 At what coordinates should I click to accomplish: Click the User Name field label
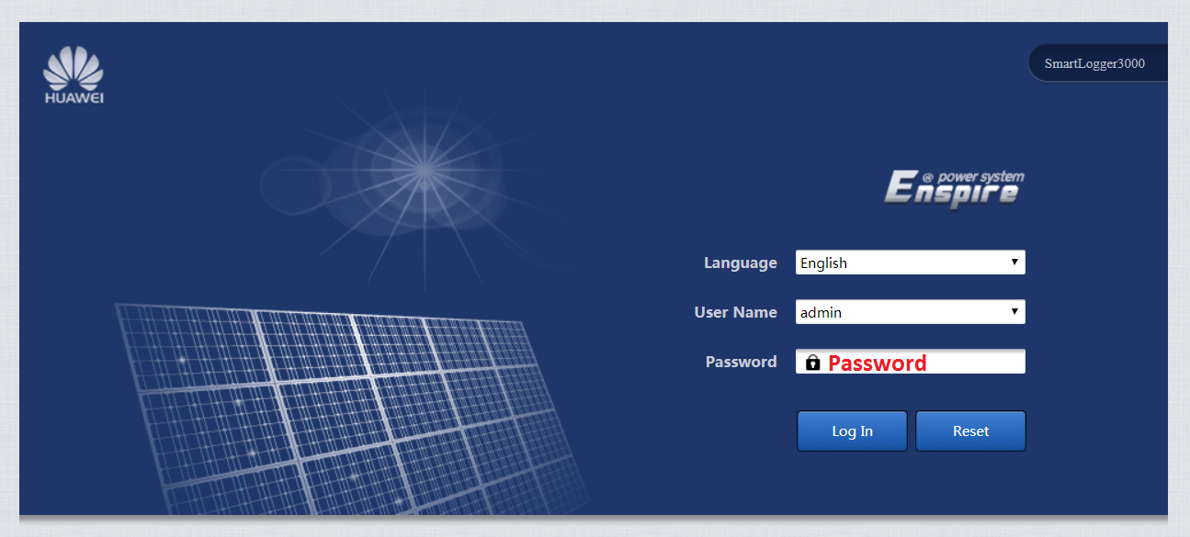[x=736, y=312]
